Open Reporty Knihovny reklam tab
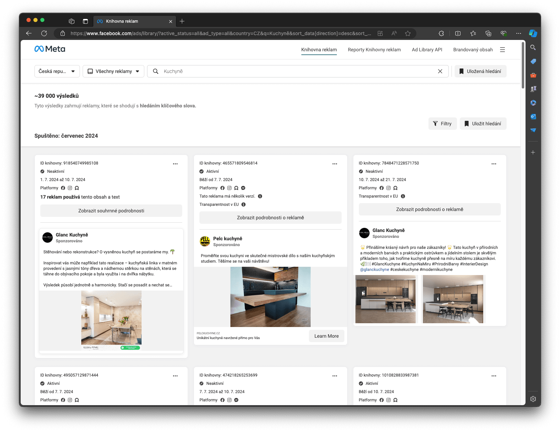The height and width of the screenshot is (432, 560). pyautogui.click(x=374, y=50)
